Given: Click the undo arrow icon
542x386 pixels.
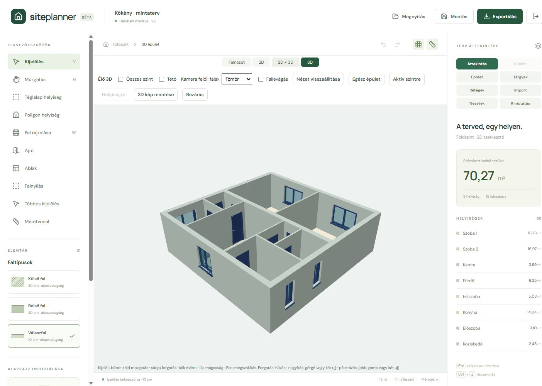Looking at the screenshot, I should coord(383,44).
